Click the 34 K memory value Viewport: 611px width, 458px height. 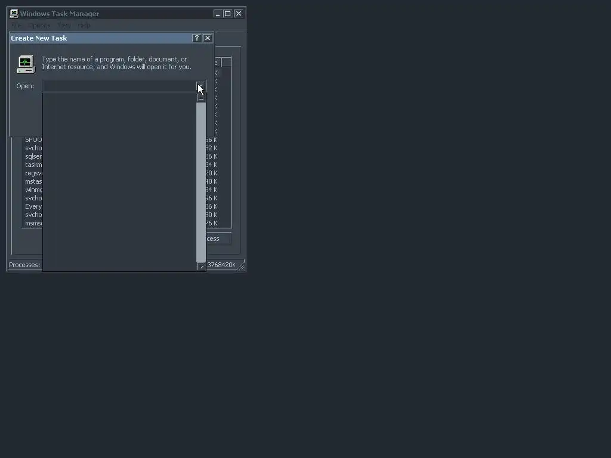(212, 190)
